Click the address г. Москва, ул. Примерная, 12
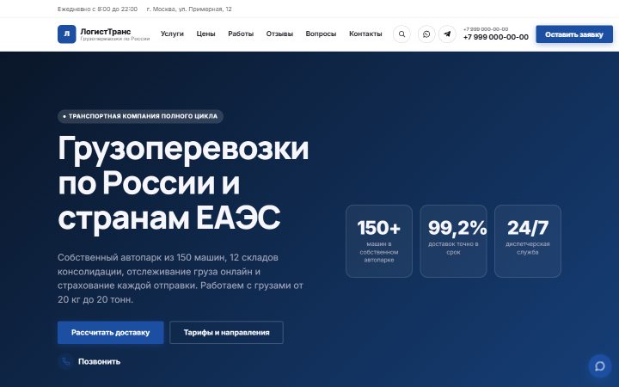 click(x=189, y=9)
